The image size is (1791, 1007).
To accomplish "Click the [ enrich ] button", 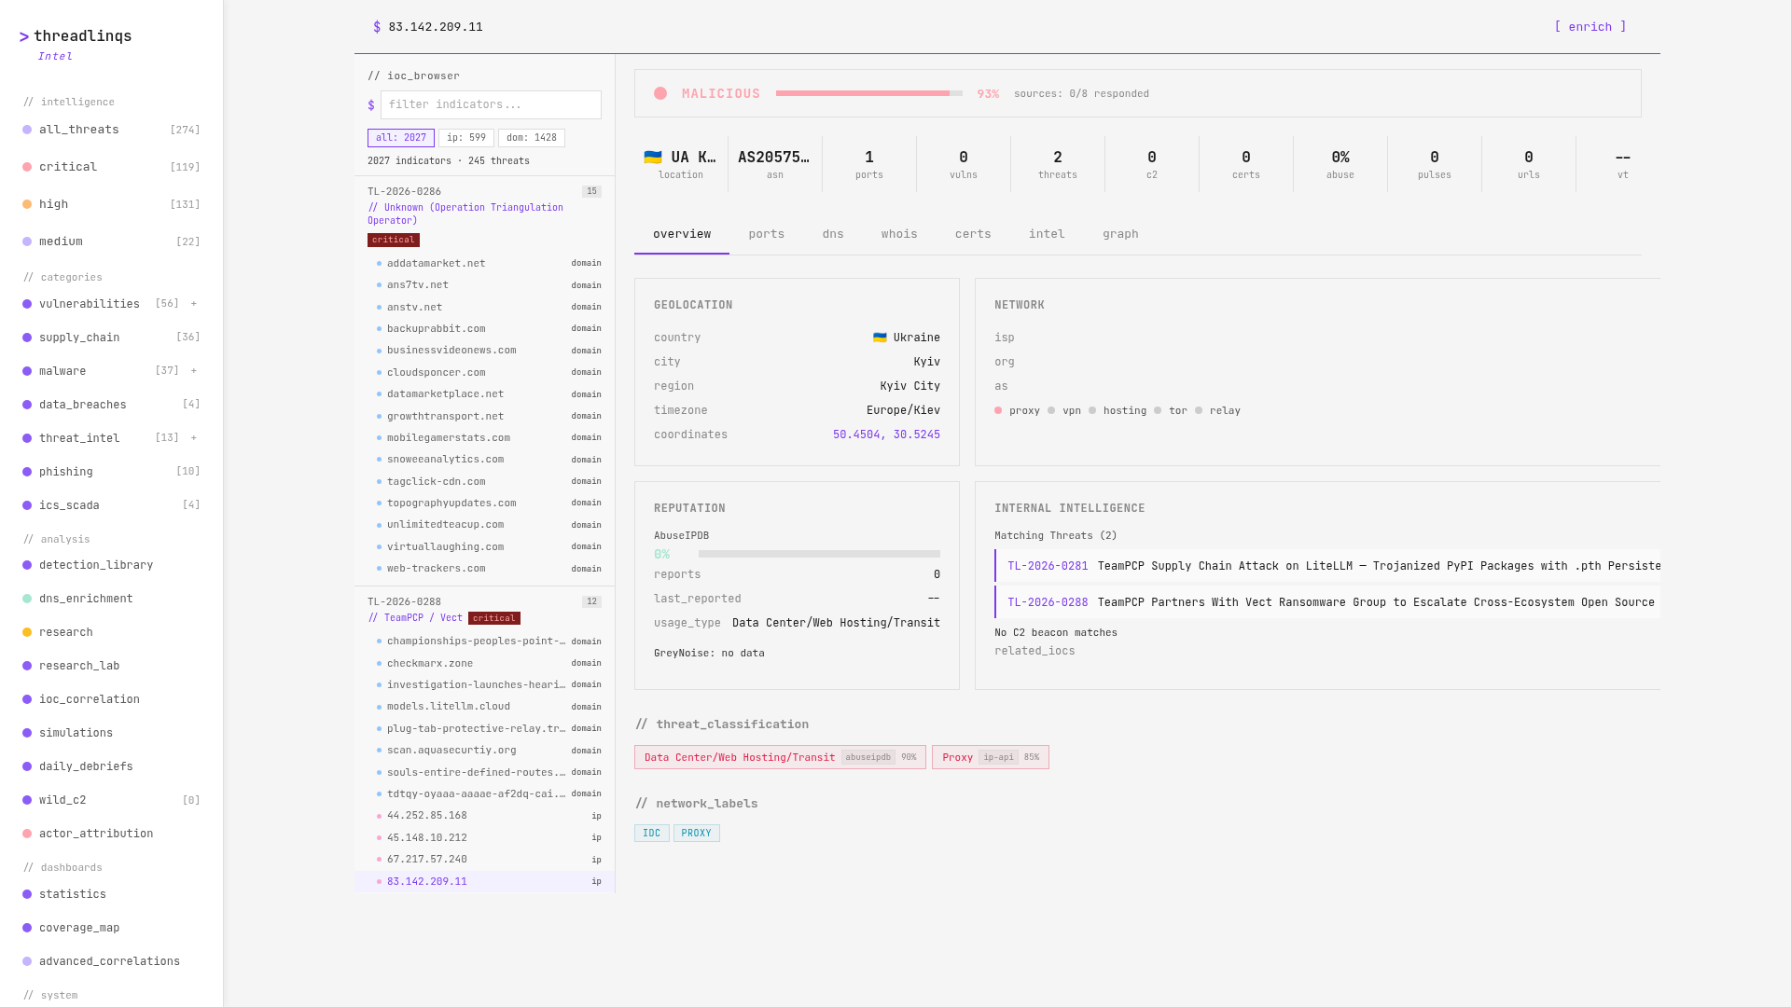I will click(x=1590, y=27).
